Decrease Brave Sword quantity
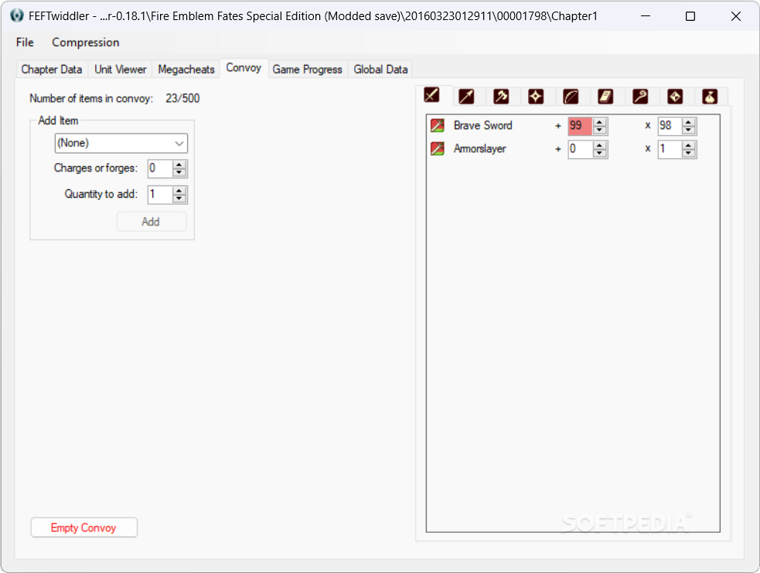This screenshot has width=760, height=573. 689,130
